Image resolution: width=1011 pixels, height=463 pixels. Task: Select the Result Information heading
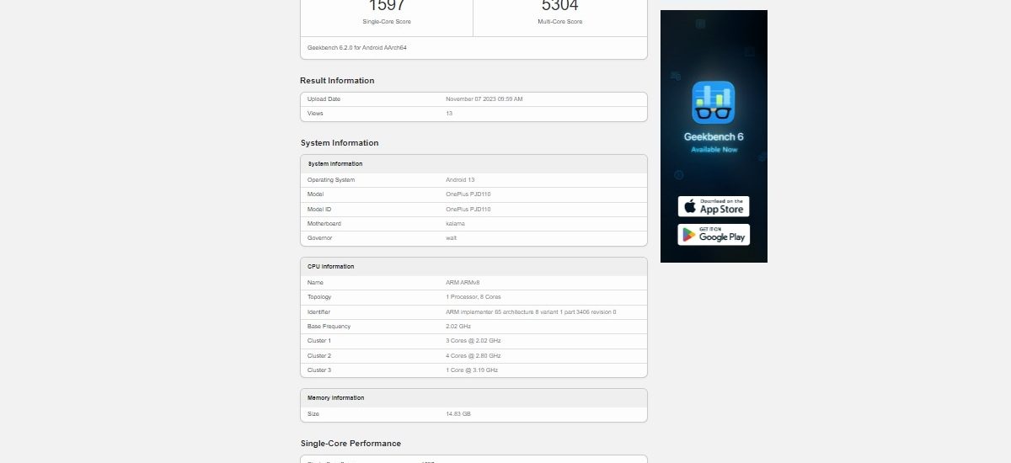tap(337, 81)
